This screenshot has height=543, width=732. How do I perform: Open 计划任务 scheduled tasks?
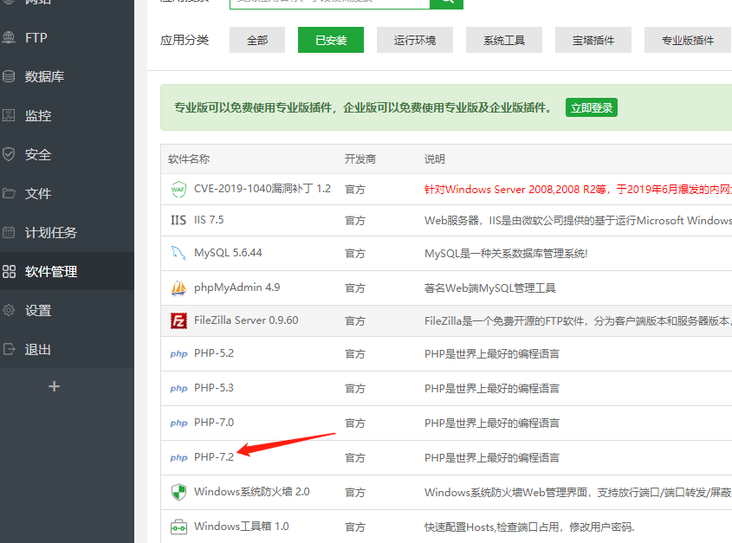point(51,232)
